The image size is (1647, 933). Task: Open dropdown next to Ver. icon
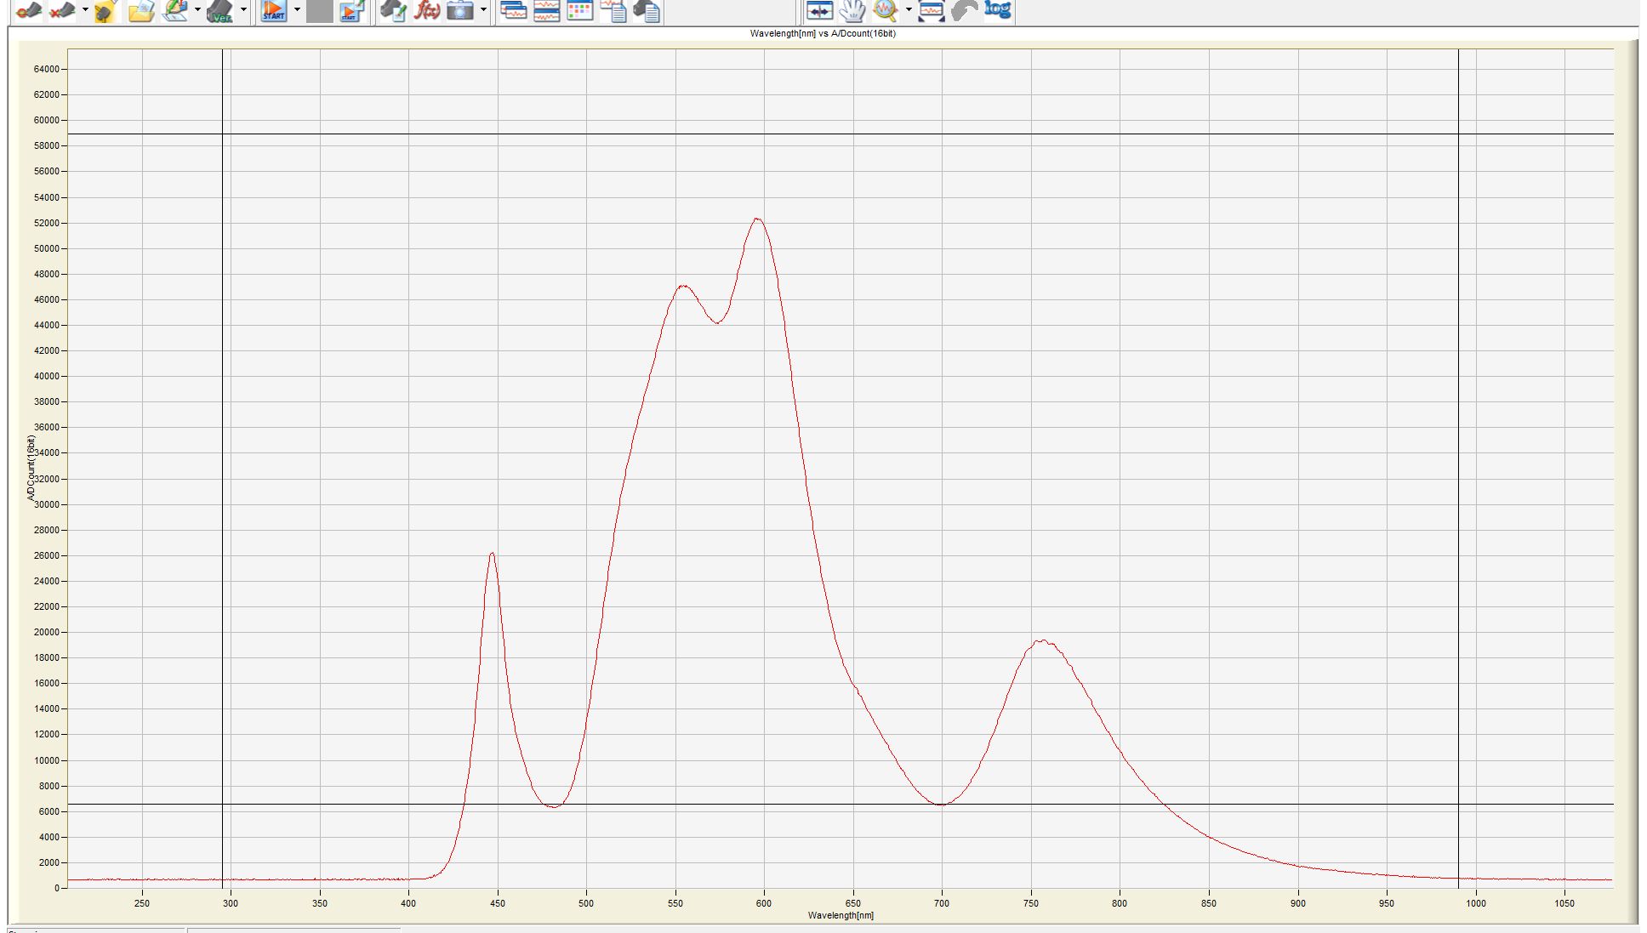[243, 10]
